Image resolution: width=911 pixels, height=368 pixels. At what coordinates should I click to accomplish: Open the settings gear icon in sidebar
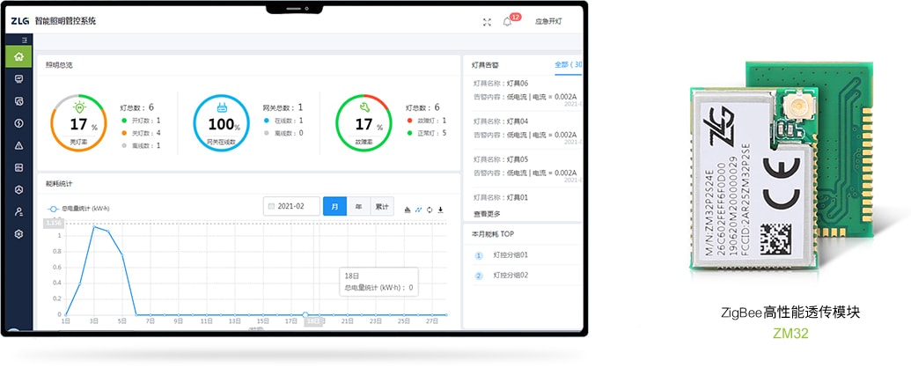pos(18,233)
